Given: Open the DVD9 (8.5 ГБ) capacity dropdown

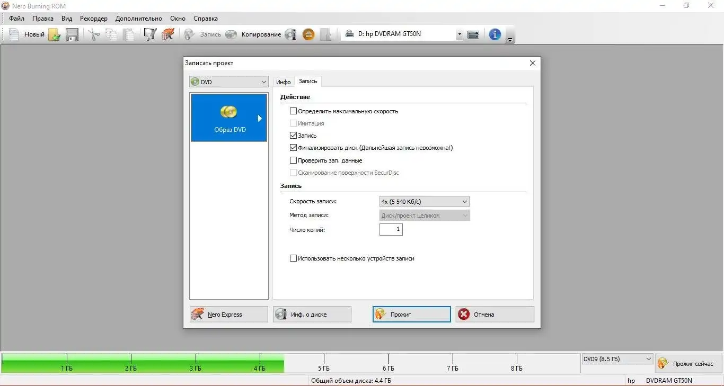Looking at the screenshot, I should pos(617,359).
